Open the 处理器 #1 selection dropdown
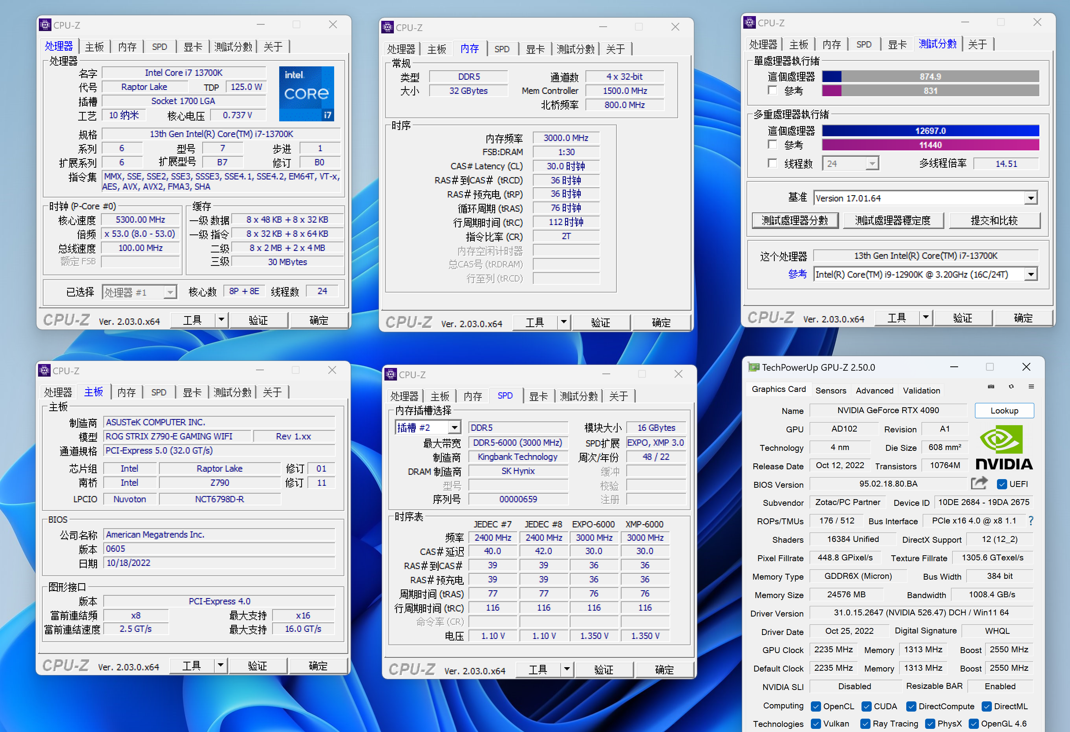1070x732 pixels. pyautogui.click(x=170, y=292)
